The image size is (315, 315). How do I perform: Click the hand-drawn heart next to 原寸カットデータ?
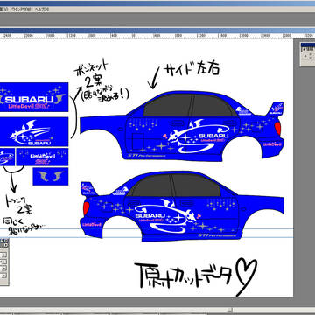click(x=247, y=276)
